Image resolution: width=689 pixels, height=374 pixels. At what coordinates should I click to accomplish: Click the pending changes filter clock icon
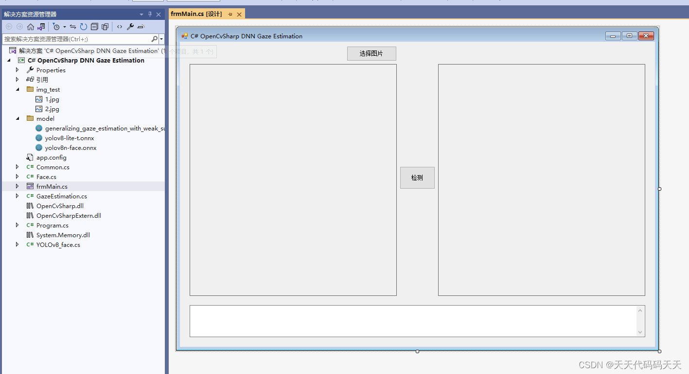click(56, 27)
